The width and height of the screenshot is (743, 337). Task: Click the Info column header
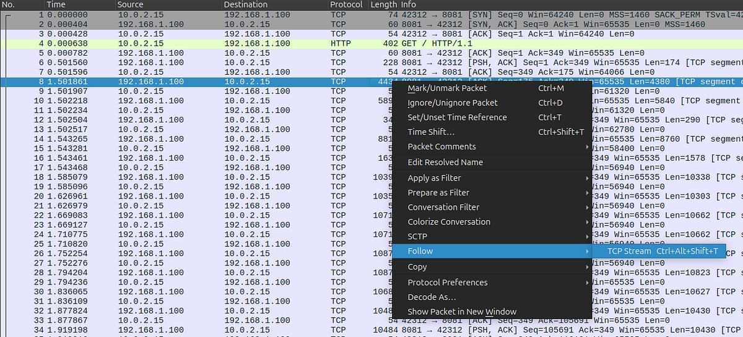pyautogui.click(x=571, y=4)
